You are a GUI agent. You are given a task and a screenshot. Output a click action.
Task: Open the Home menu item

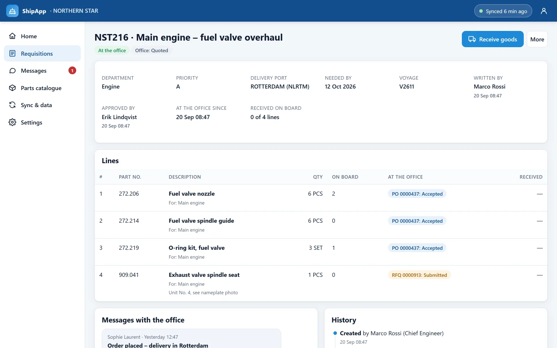click(42, 36)
